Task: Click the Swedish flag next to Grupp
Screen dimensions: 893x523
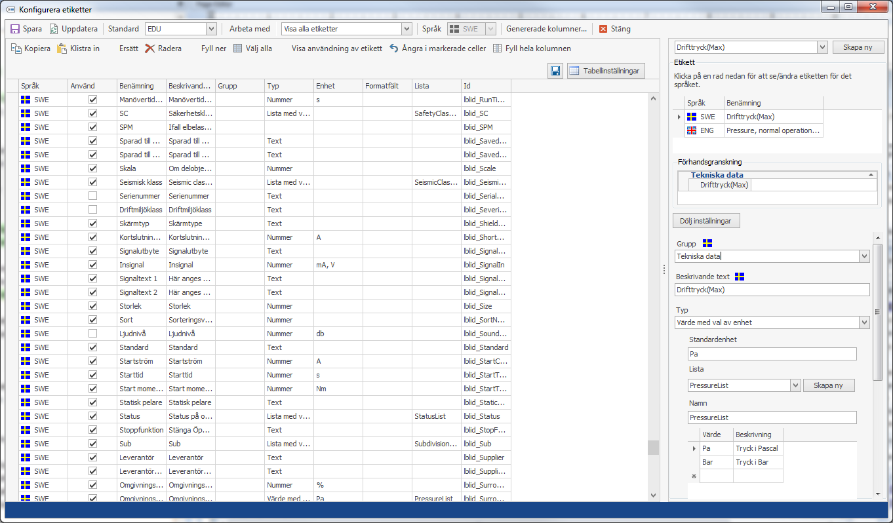Action: tap(707, 243)
